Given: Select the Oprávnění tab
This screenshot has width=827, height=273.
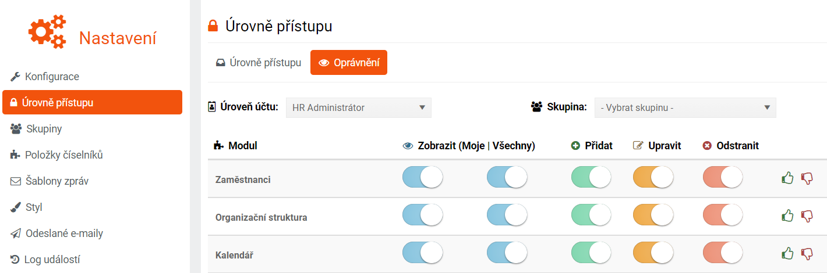Looking at the screenshot, I should click(x=349, y=62).
